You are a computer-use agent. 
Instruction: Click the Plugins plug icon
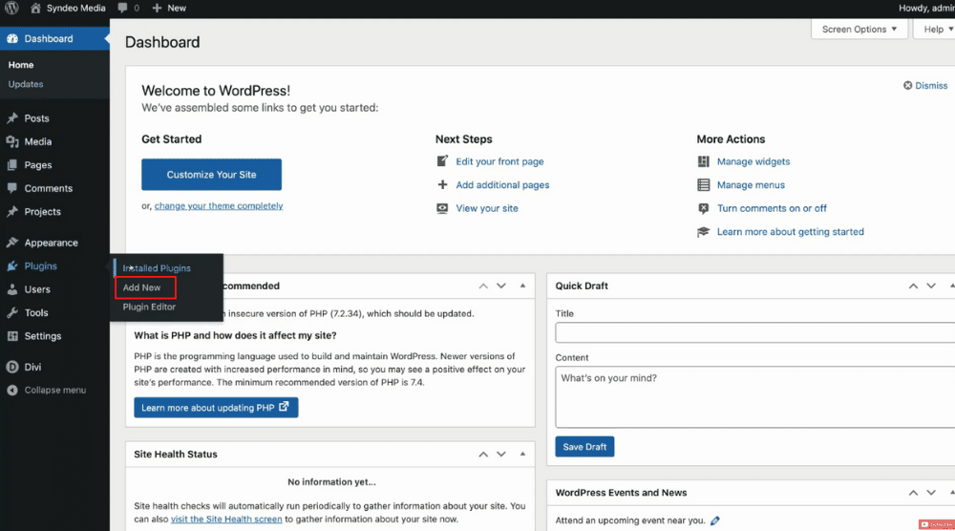pos(12,266)
